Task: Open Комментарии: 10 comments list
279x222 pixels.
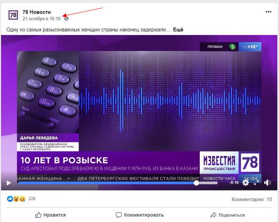Action: pyautogui.click(x=252, y=199)
